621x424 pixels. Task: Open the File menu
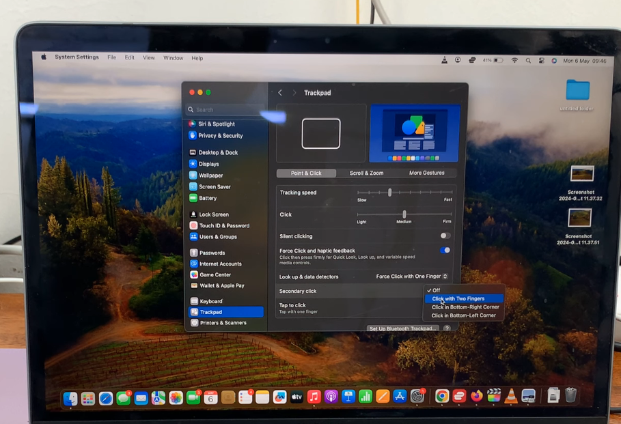(111, 57)
